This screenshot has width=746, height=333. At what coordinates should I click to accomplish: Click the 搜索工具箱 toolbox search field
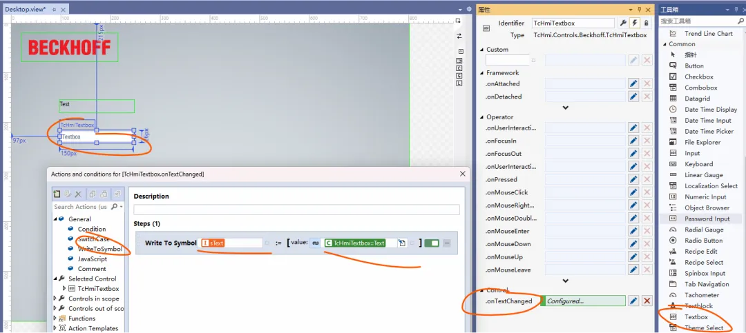click(698, 21)
